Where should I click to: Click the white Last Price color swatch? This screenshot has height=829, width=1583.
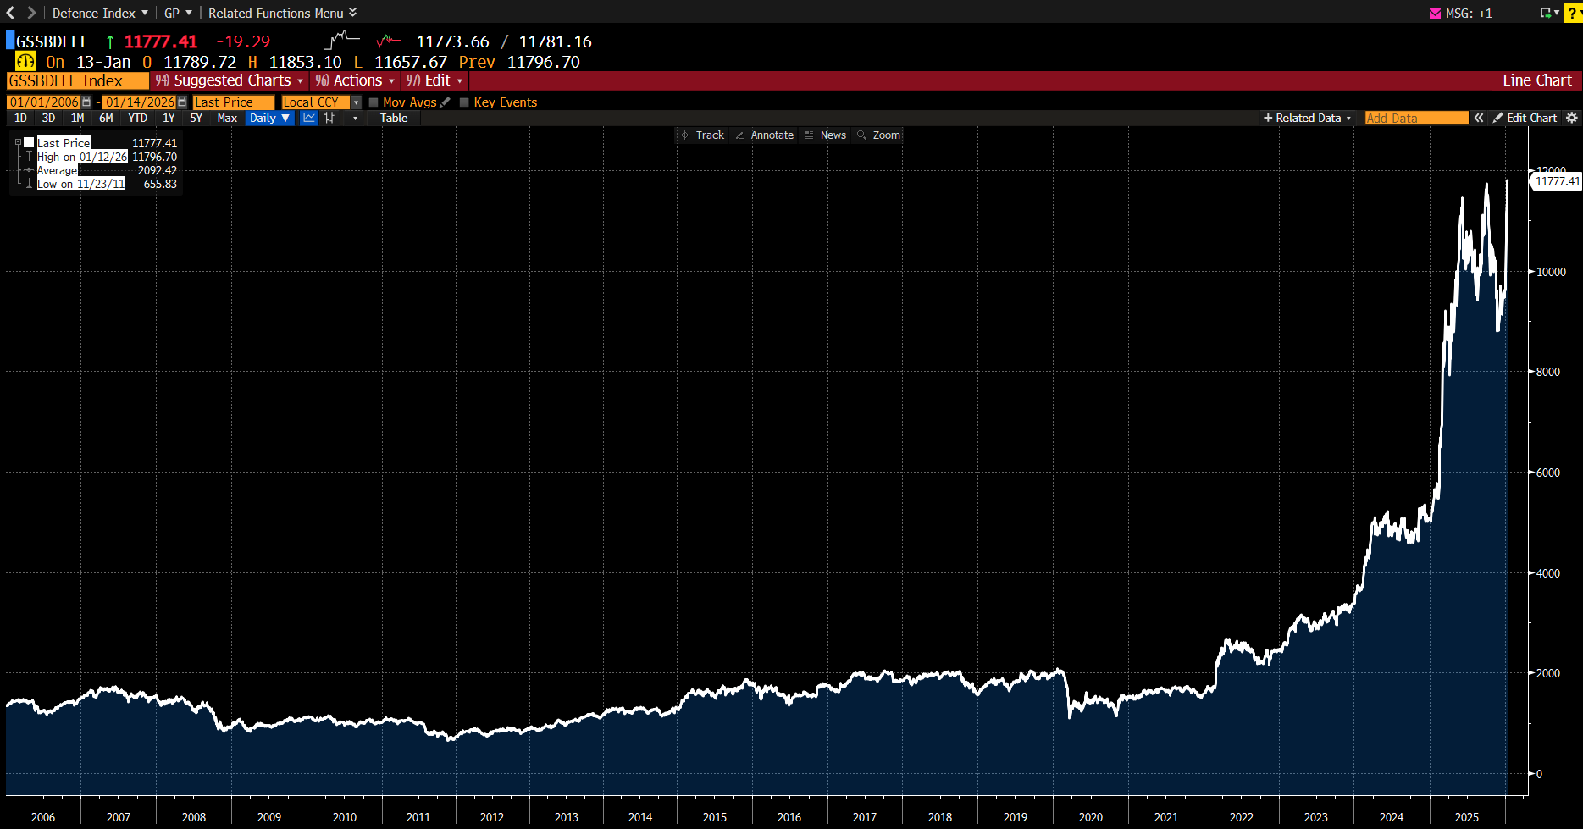tap(29, 143)
